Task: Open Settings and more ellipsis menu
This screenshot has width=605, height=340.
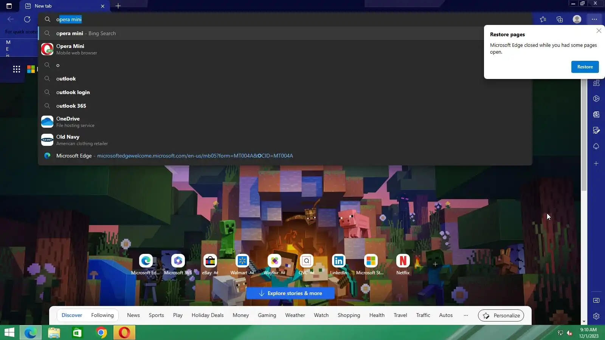Action: click(594, 19)
